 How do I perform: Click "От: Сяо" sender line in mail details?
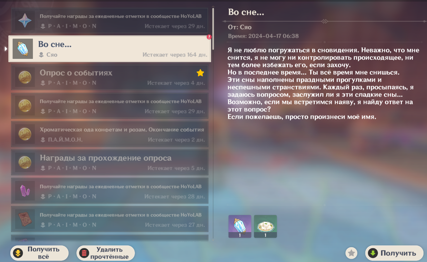(240, 27)
